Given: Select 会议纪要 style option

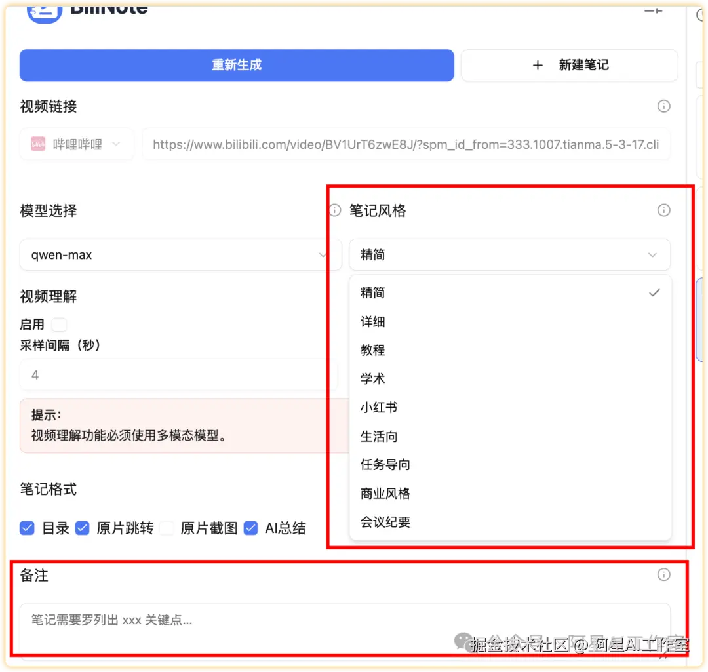Looking at the screenshot, I should click(x=509, y=522).
